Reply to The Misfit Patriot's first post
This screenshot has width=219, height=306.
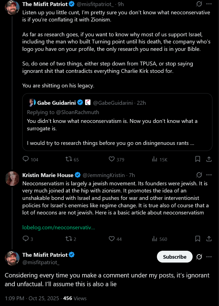tap(26, 159)
